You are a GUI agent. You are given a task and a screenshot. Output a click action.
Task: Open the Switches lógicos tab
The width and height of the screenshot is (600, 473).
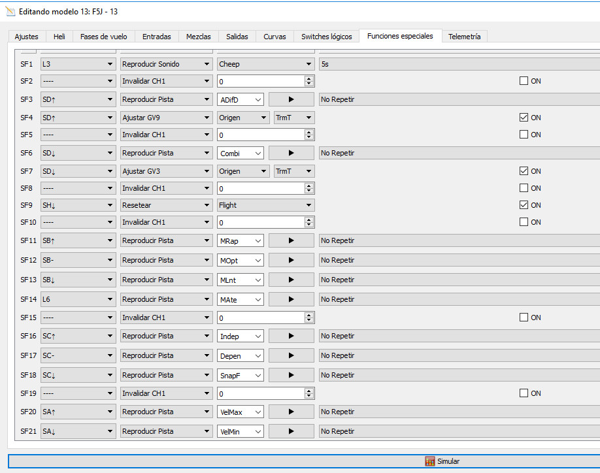click(x=326, y=37)
